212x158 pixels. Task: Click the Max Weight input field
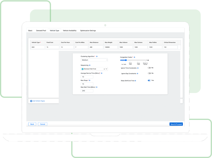(x=111, y=47)
